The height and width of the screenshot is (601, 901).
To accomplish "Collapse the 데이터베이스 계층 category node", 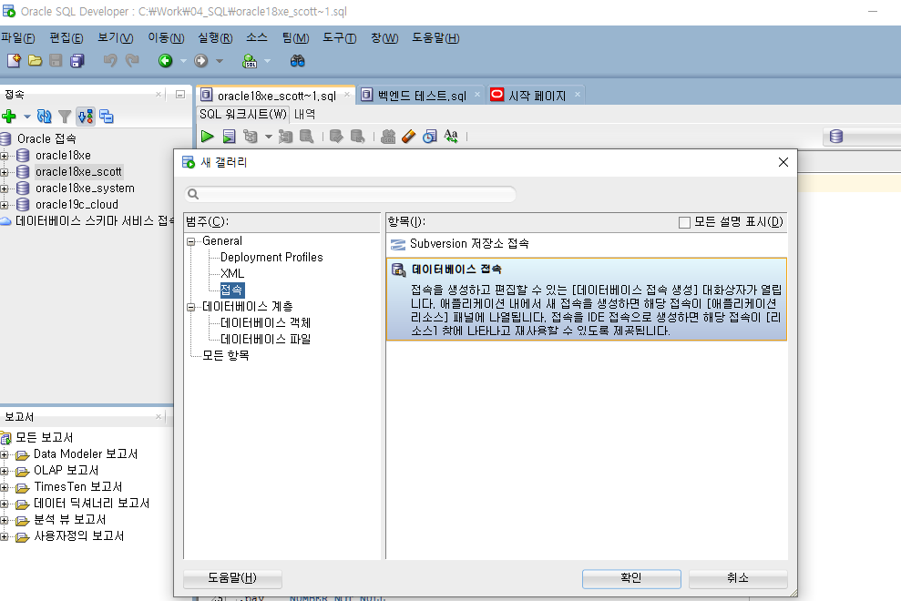I will coord(190,308).
